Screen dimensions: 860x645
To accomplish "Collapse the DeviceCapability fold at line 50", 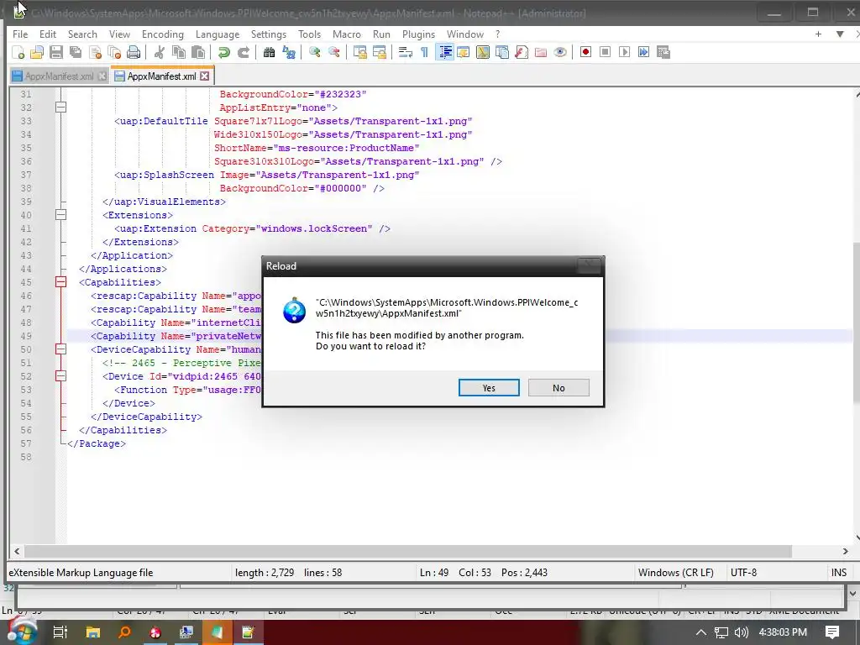I will tap(60, 349).
